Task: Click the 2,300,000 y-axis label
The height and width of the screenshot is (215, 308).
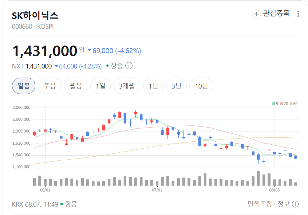Action: [x=21, y=131]
